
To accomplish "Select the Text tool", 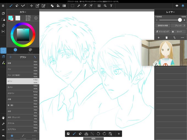I will (x=111, y=6).
